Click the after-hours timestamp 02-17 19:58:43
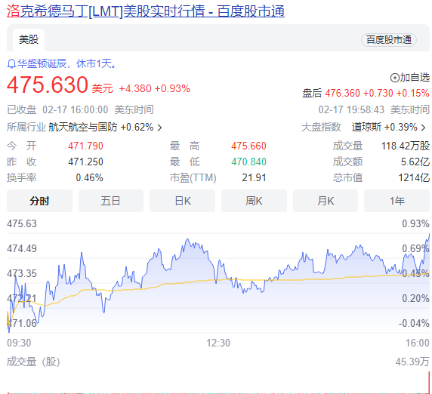432x394 pixels. (x=351, y=110)
